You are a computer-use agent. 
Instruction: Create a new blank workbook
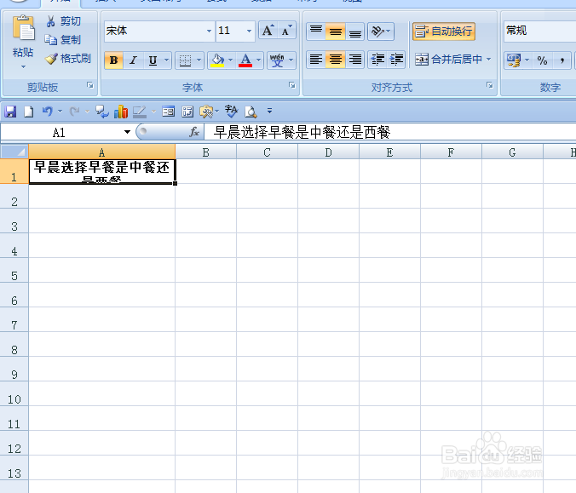pos(29,112)
